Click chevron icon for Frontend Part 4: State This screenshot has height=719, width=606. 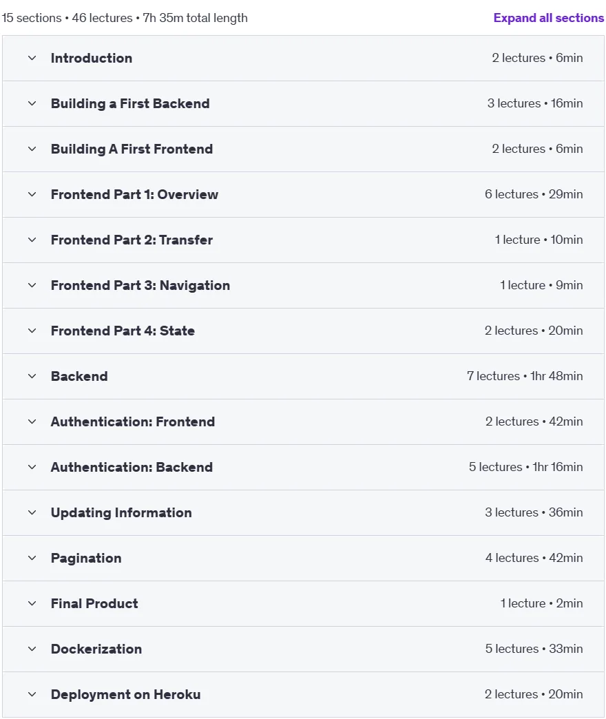tap(32, 331)
